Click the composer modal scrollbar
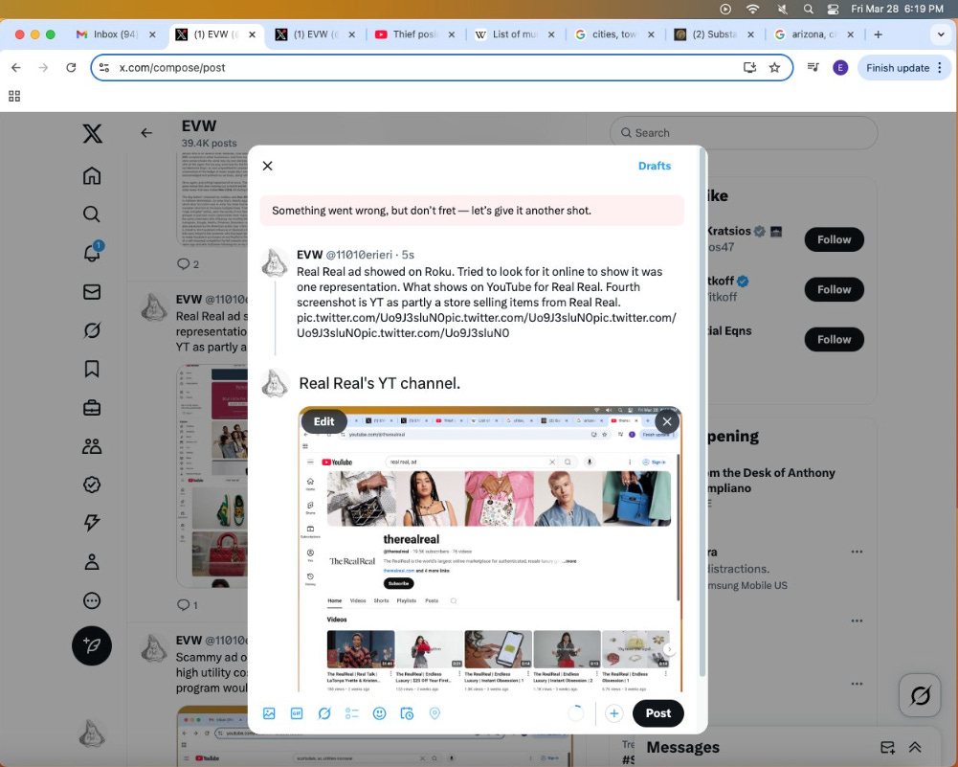Image resolution: width=958 pixels, height=767 pixels. [x=702, y=413]
